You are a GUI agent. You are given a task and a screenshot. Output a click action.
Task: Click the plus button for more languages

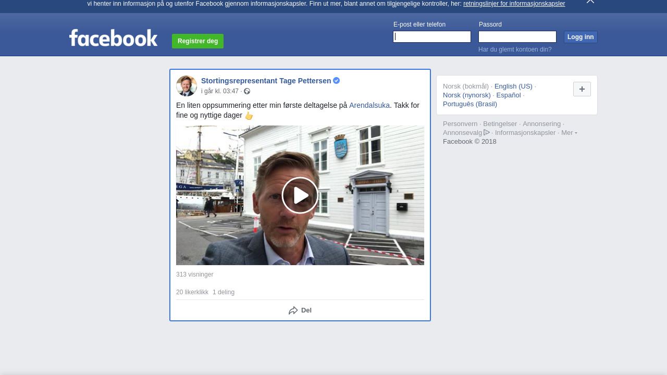(582, 89)
